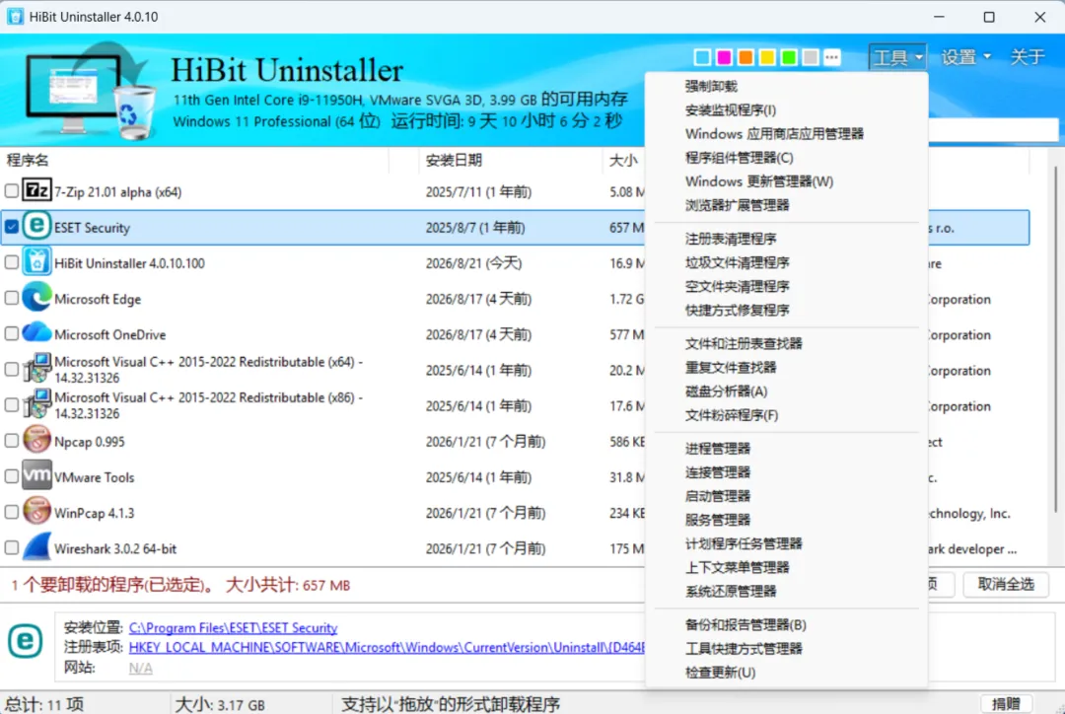Open Windows 应用商店应用管理器
Viewport: 1065px width, 714px height.
coord(774,134)
